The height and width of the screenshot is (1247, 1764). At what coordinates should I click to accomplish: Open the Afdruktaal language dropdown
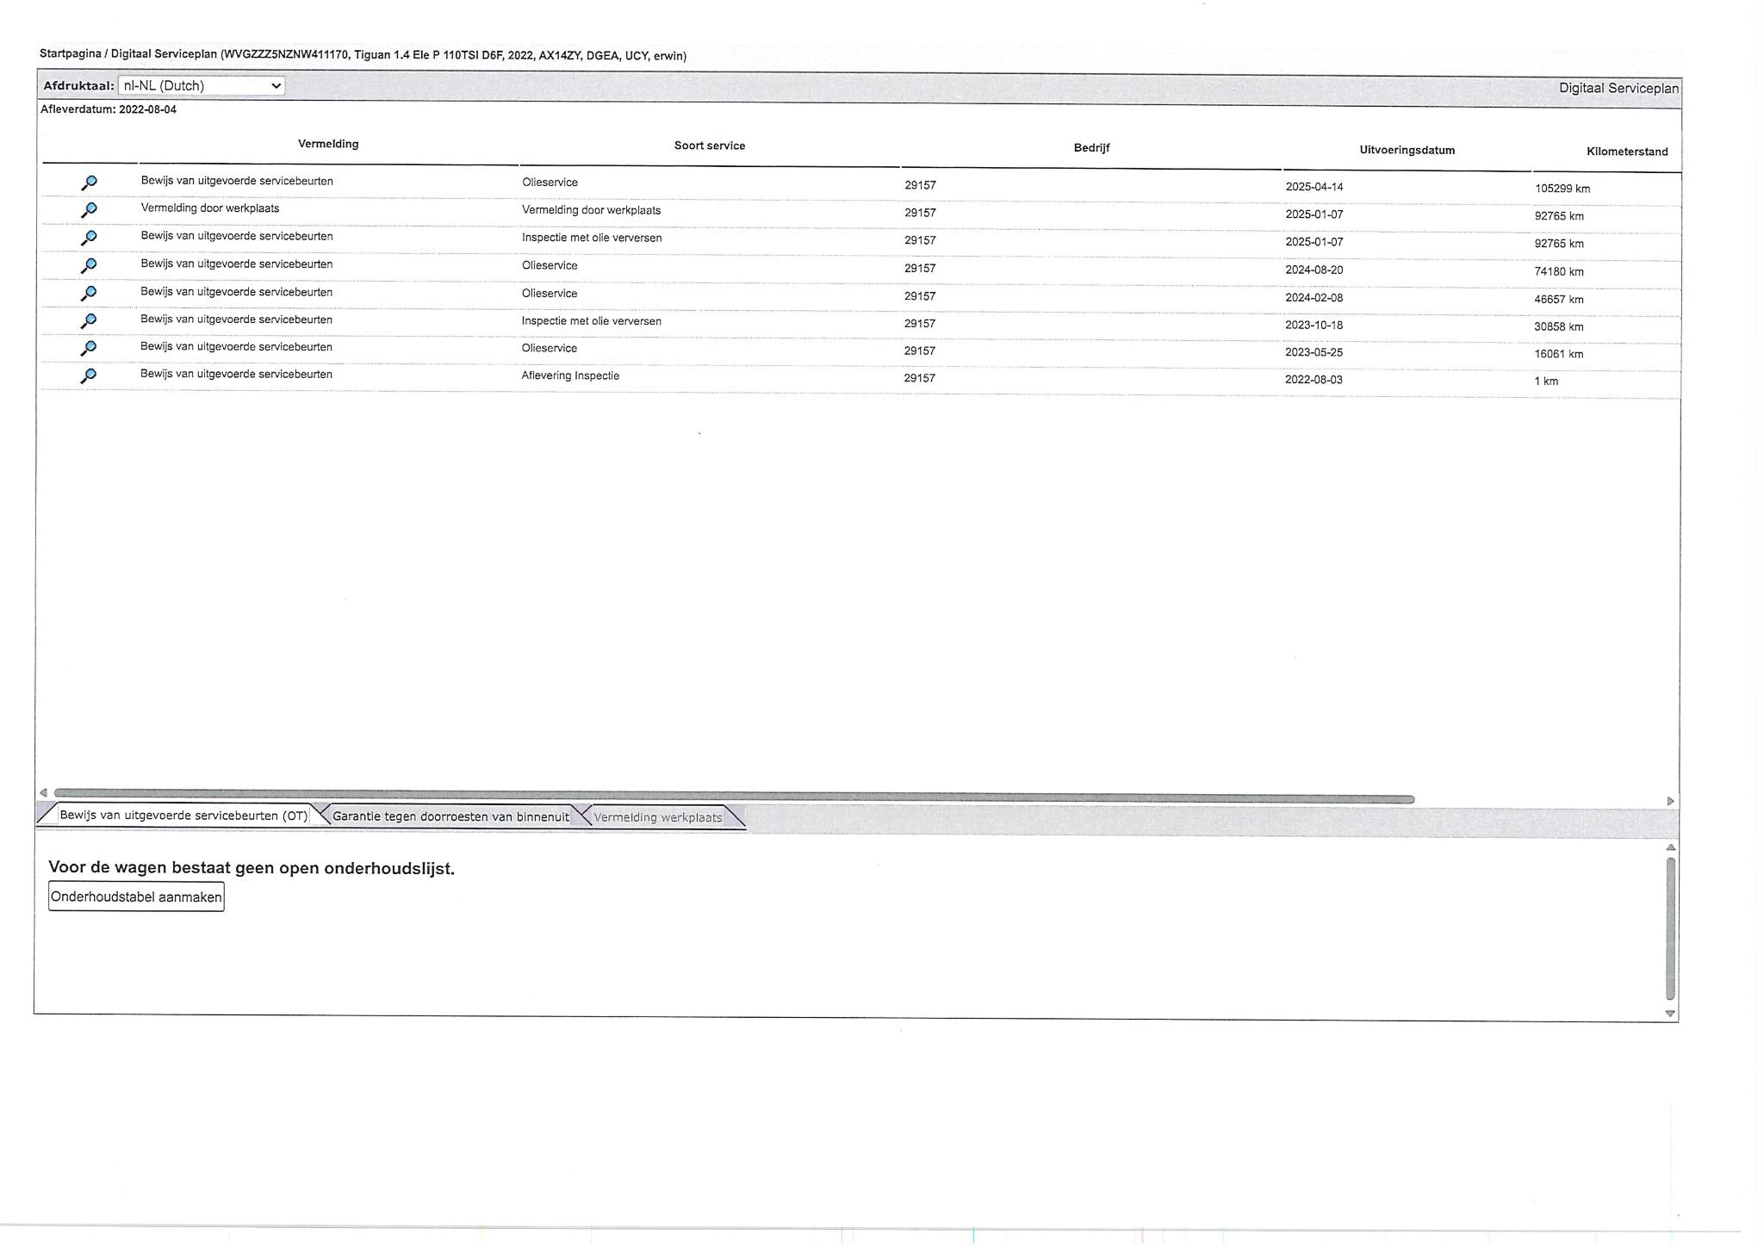coord(202,85)
